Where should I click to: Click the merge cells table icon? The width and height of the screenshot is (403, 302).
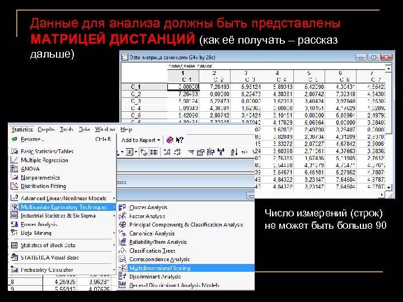129,152
